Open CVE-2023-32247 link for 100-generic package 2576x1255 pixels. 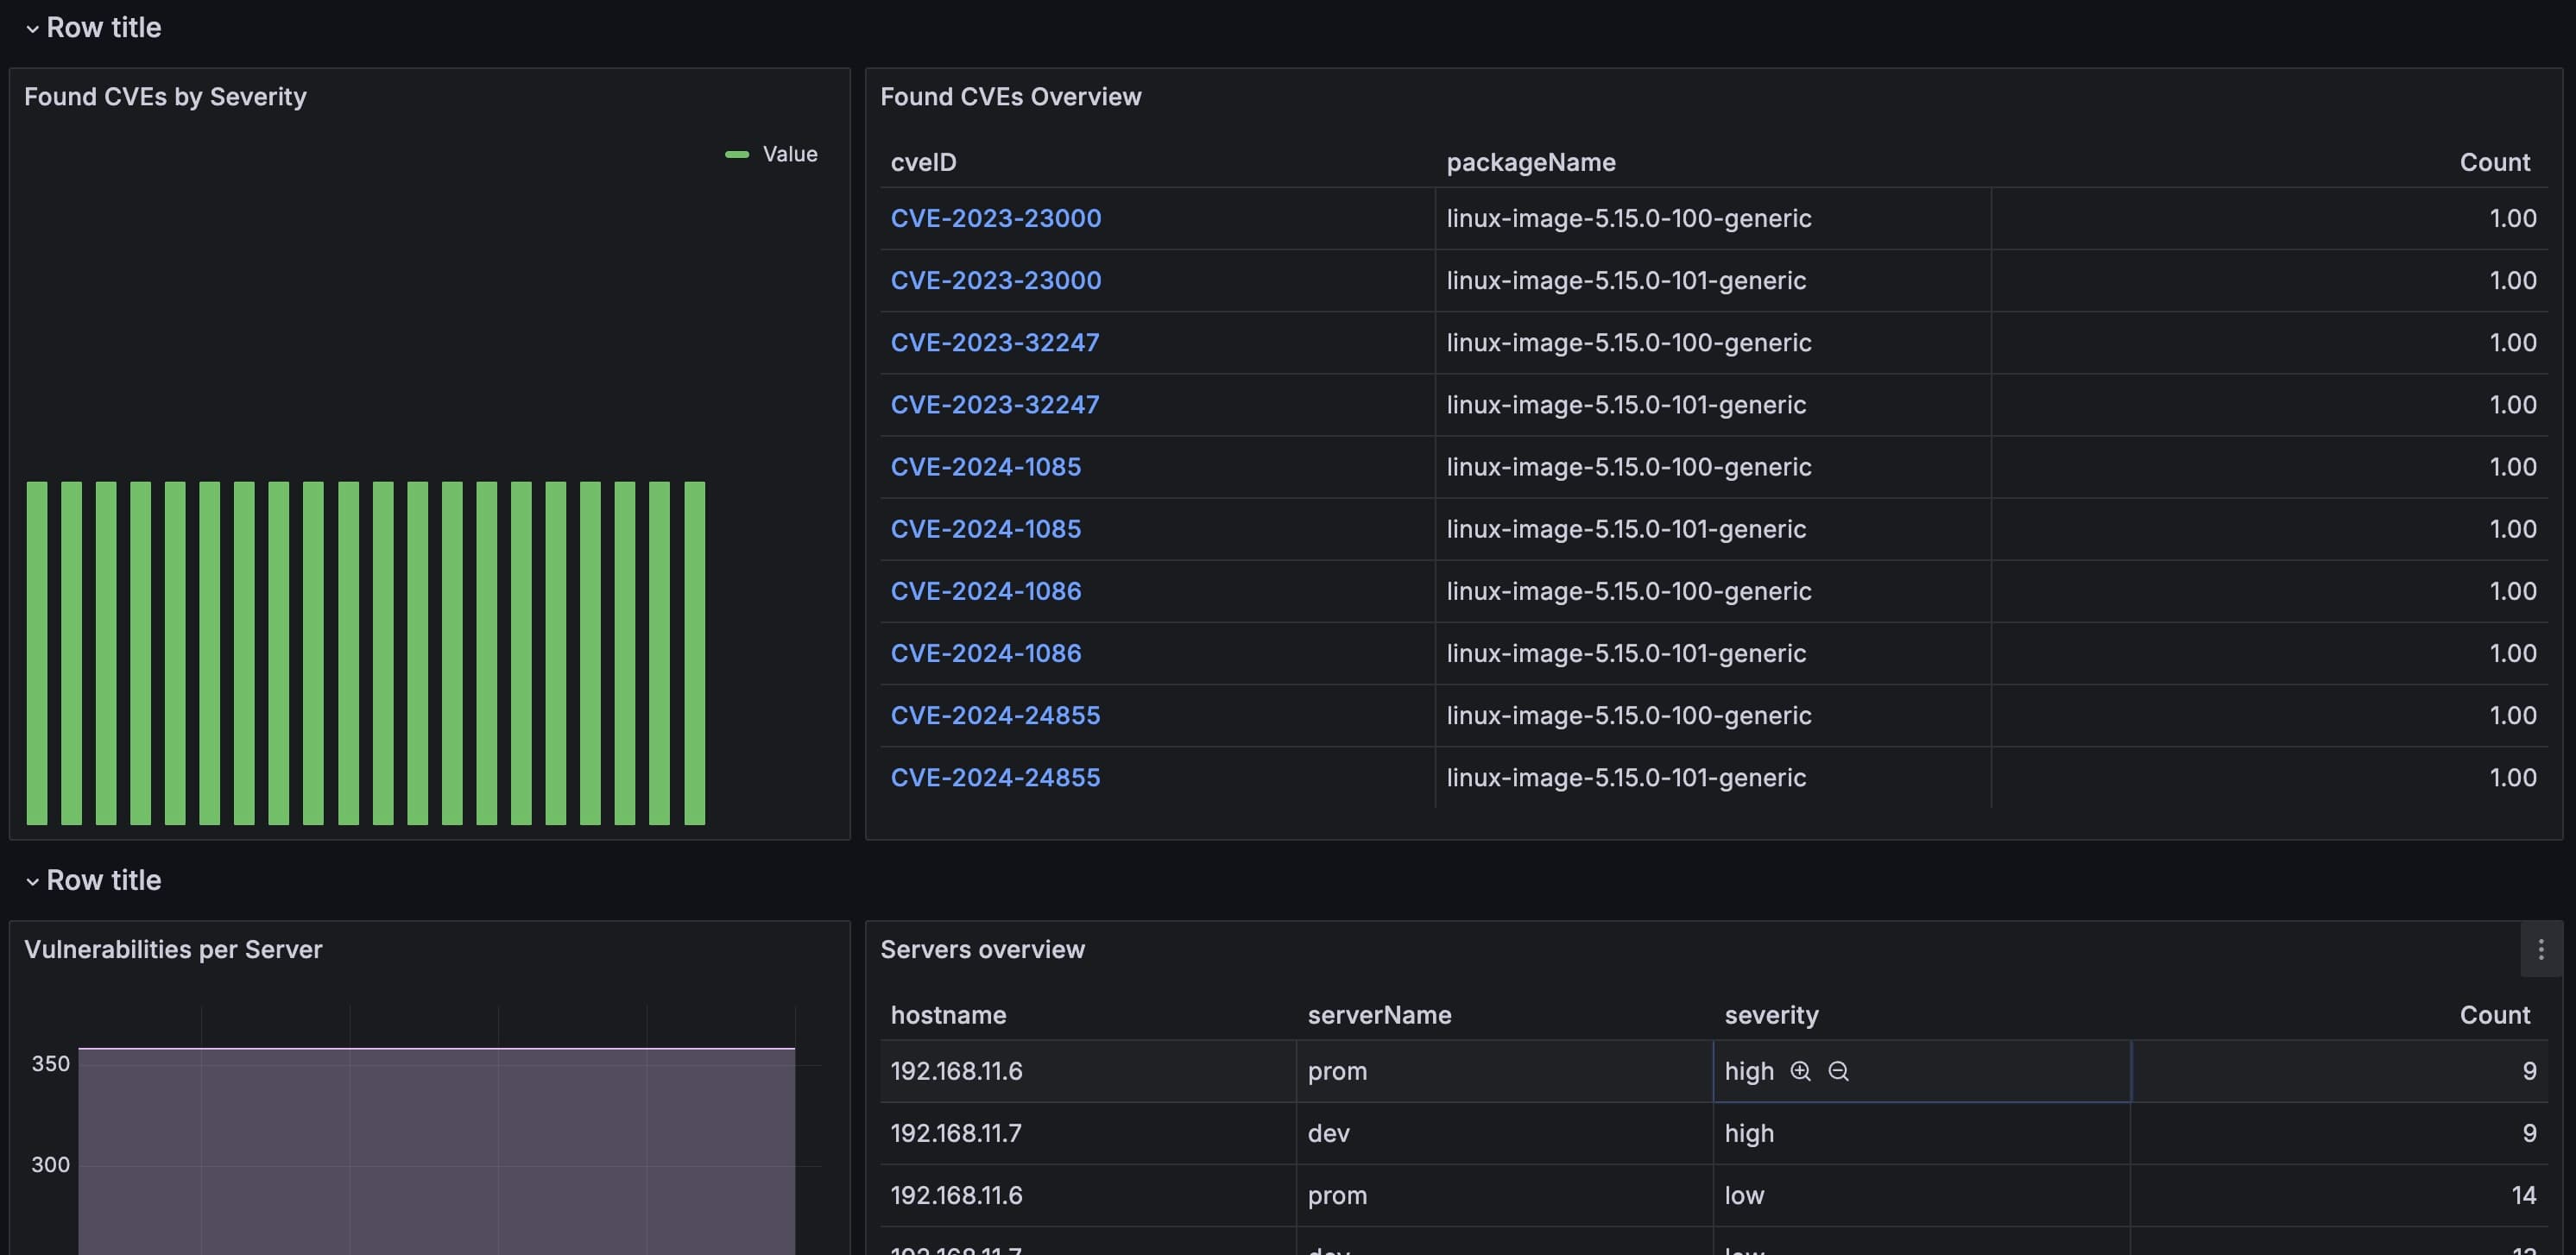(x=995, y=342)
